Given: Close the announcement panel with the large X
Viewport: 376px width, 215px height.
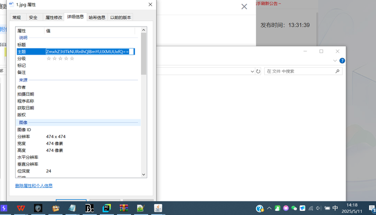Looking at the screenshot, I should click(244, 6).
